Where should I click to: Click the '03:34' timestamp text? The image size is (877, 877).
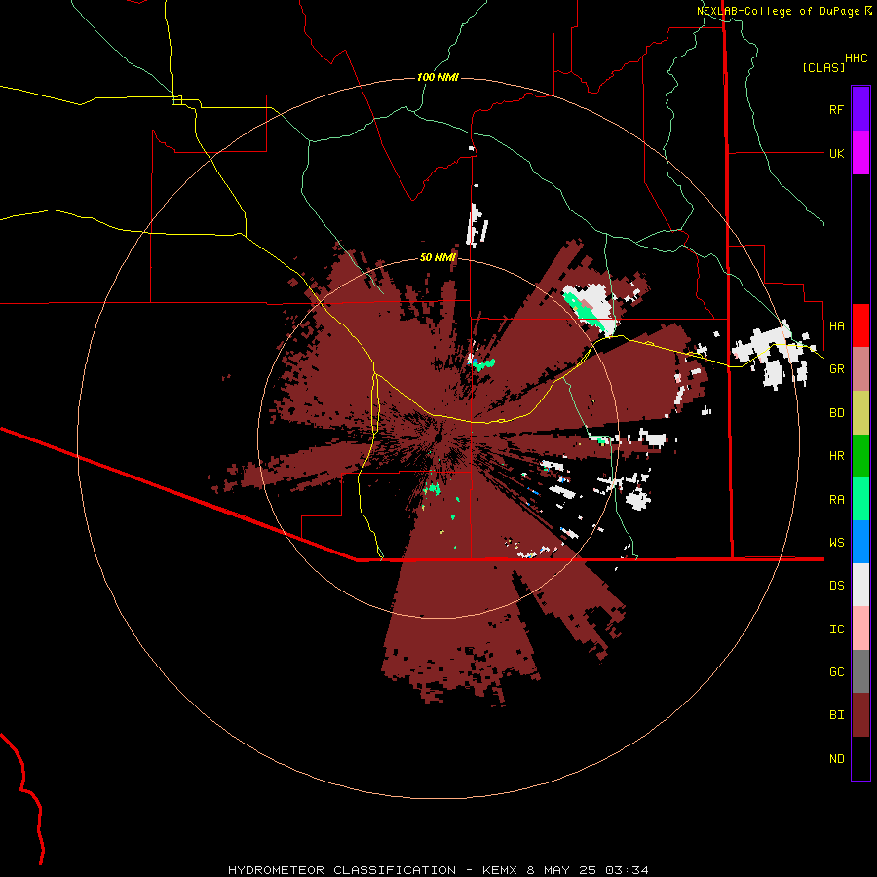coord(627,870)
